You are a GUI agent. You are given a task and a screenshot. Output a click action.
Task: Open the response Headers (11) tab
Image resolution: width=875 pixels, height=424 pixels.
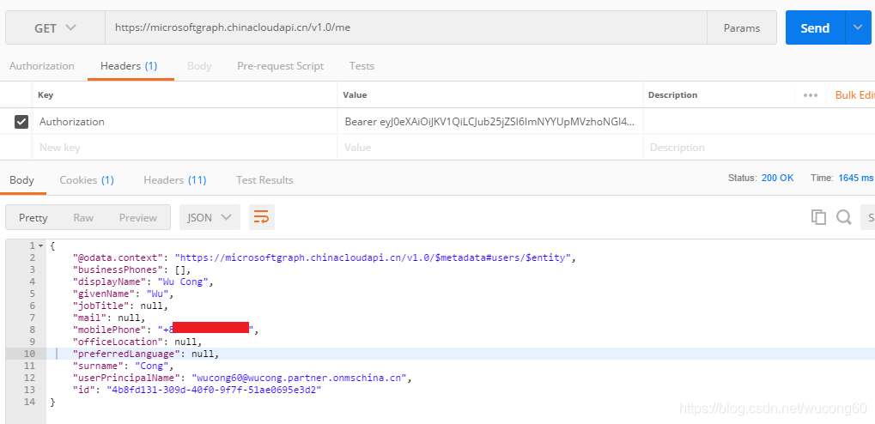coord(174,179)
